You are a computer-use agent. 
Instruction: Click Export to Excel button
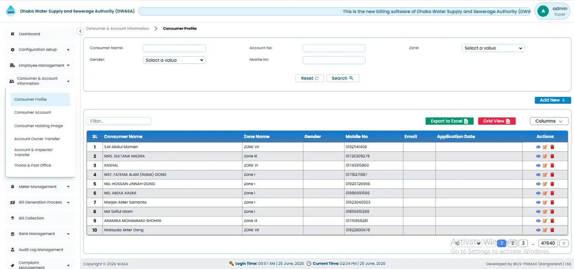(x=449, y=121)
